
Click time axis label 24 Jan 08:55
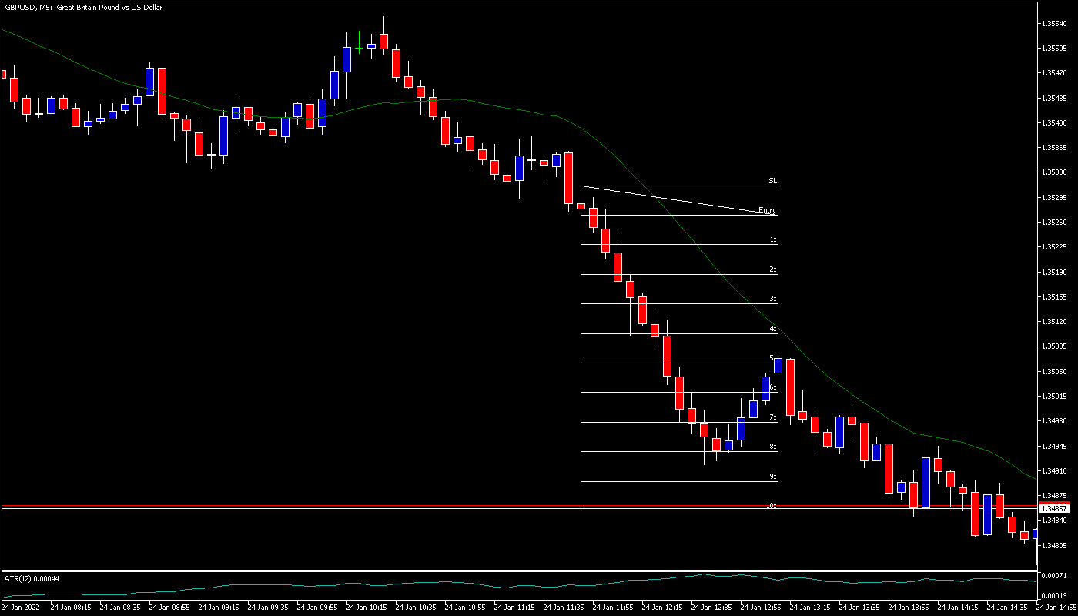coord(169,608)
